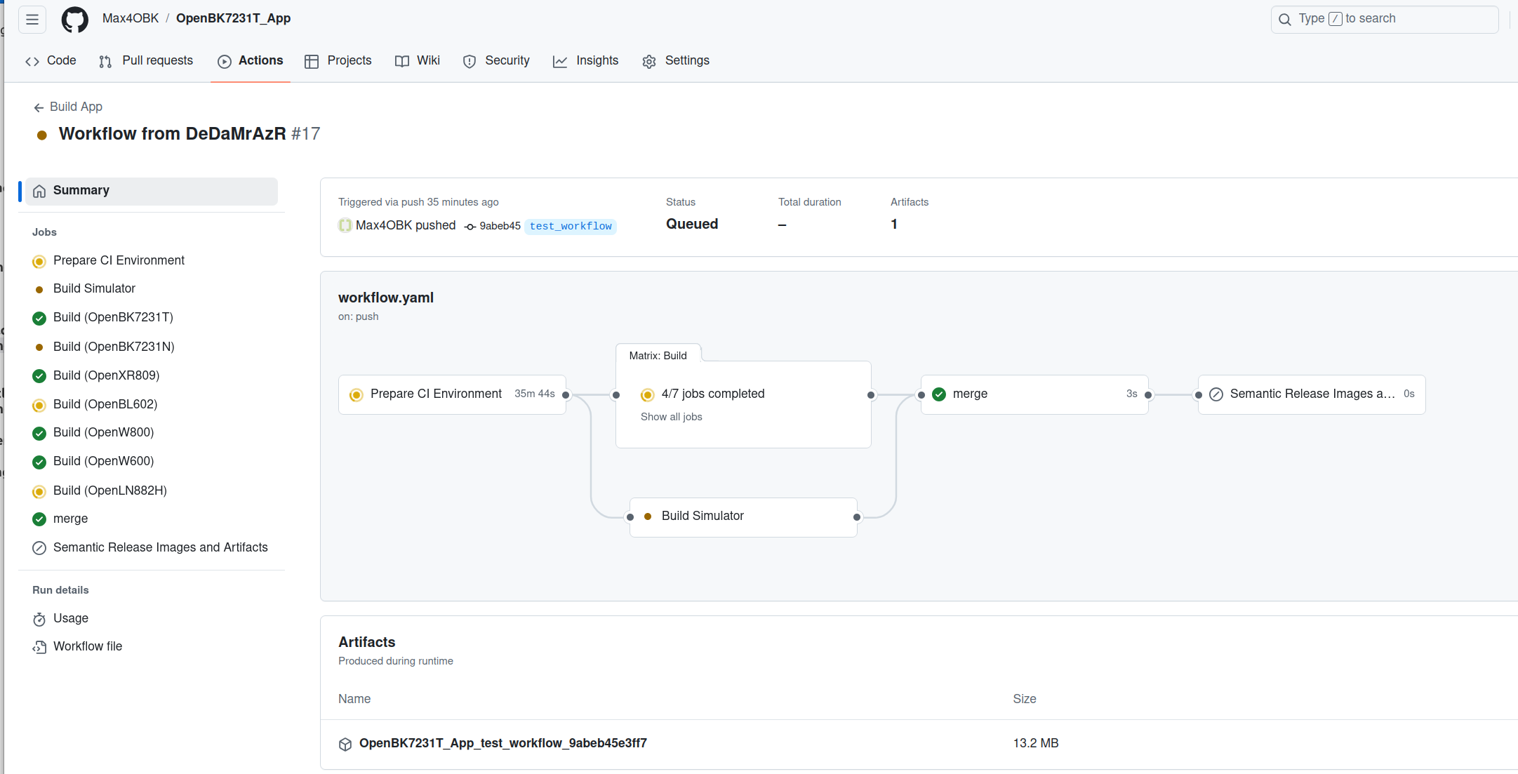Click the skipped icon for Semantic Release job in sidebar
This screenshot has width=1518, height=774.
(39, 548)
